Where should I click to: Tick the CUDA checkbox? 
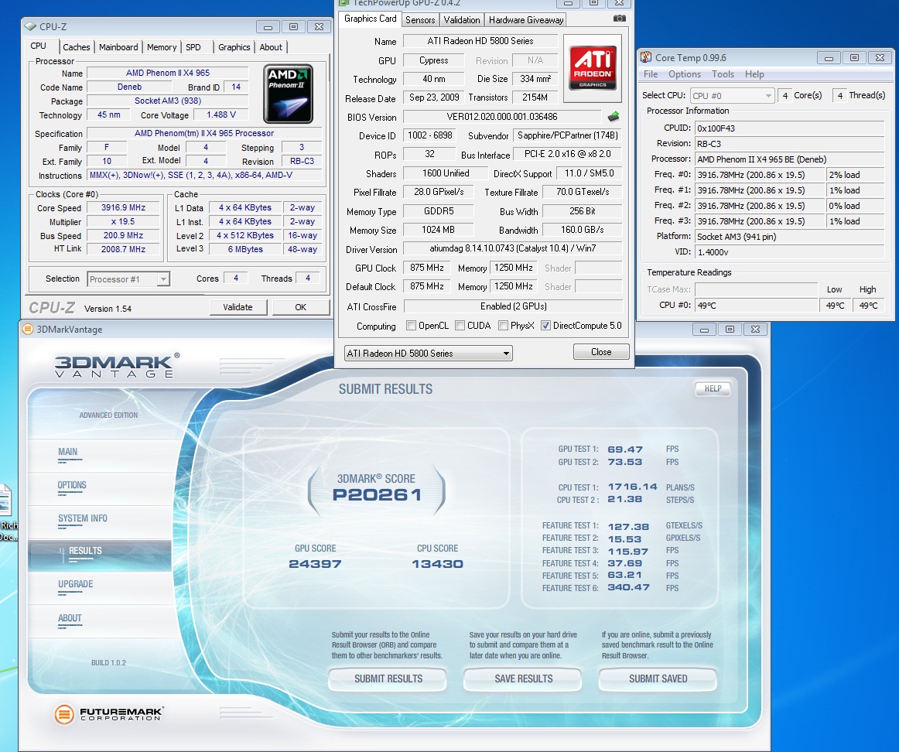(x=460, y=326)
